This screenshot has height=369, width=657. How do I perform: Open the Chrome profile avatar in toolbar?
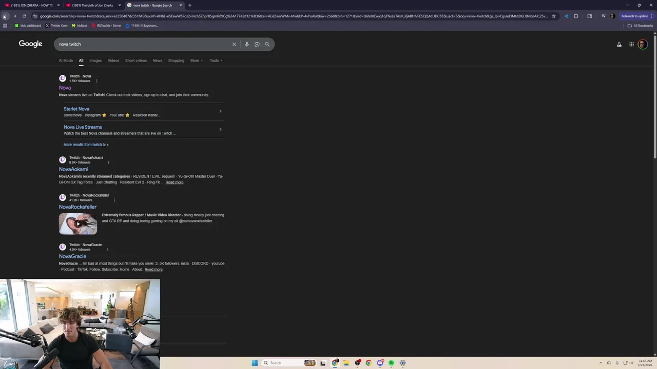(612, 16)
